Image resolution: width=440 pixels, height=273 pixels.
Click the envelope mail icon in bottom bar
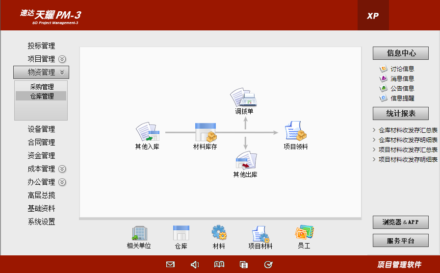point(170,265)
